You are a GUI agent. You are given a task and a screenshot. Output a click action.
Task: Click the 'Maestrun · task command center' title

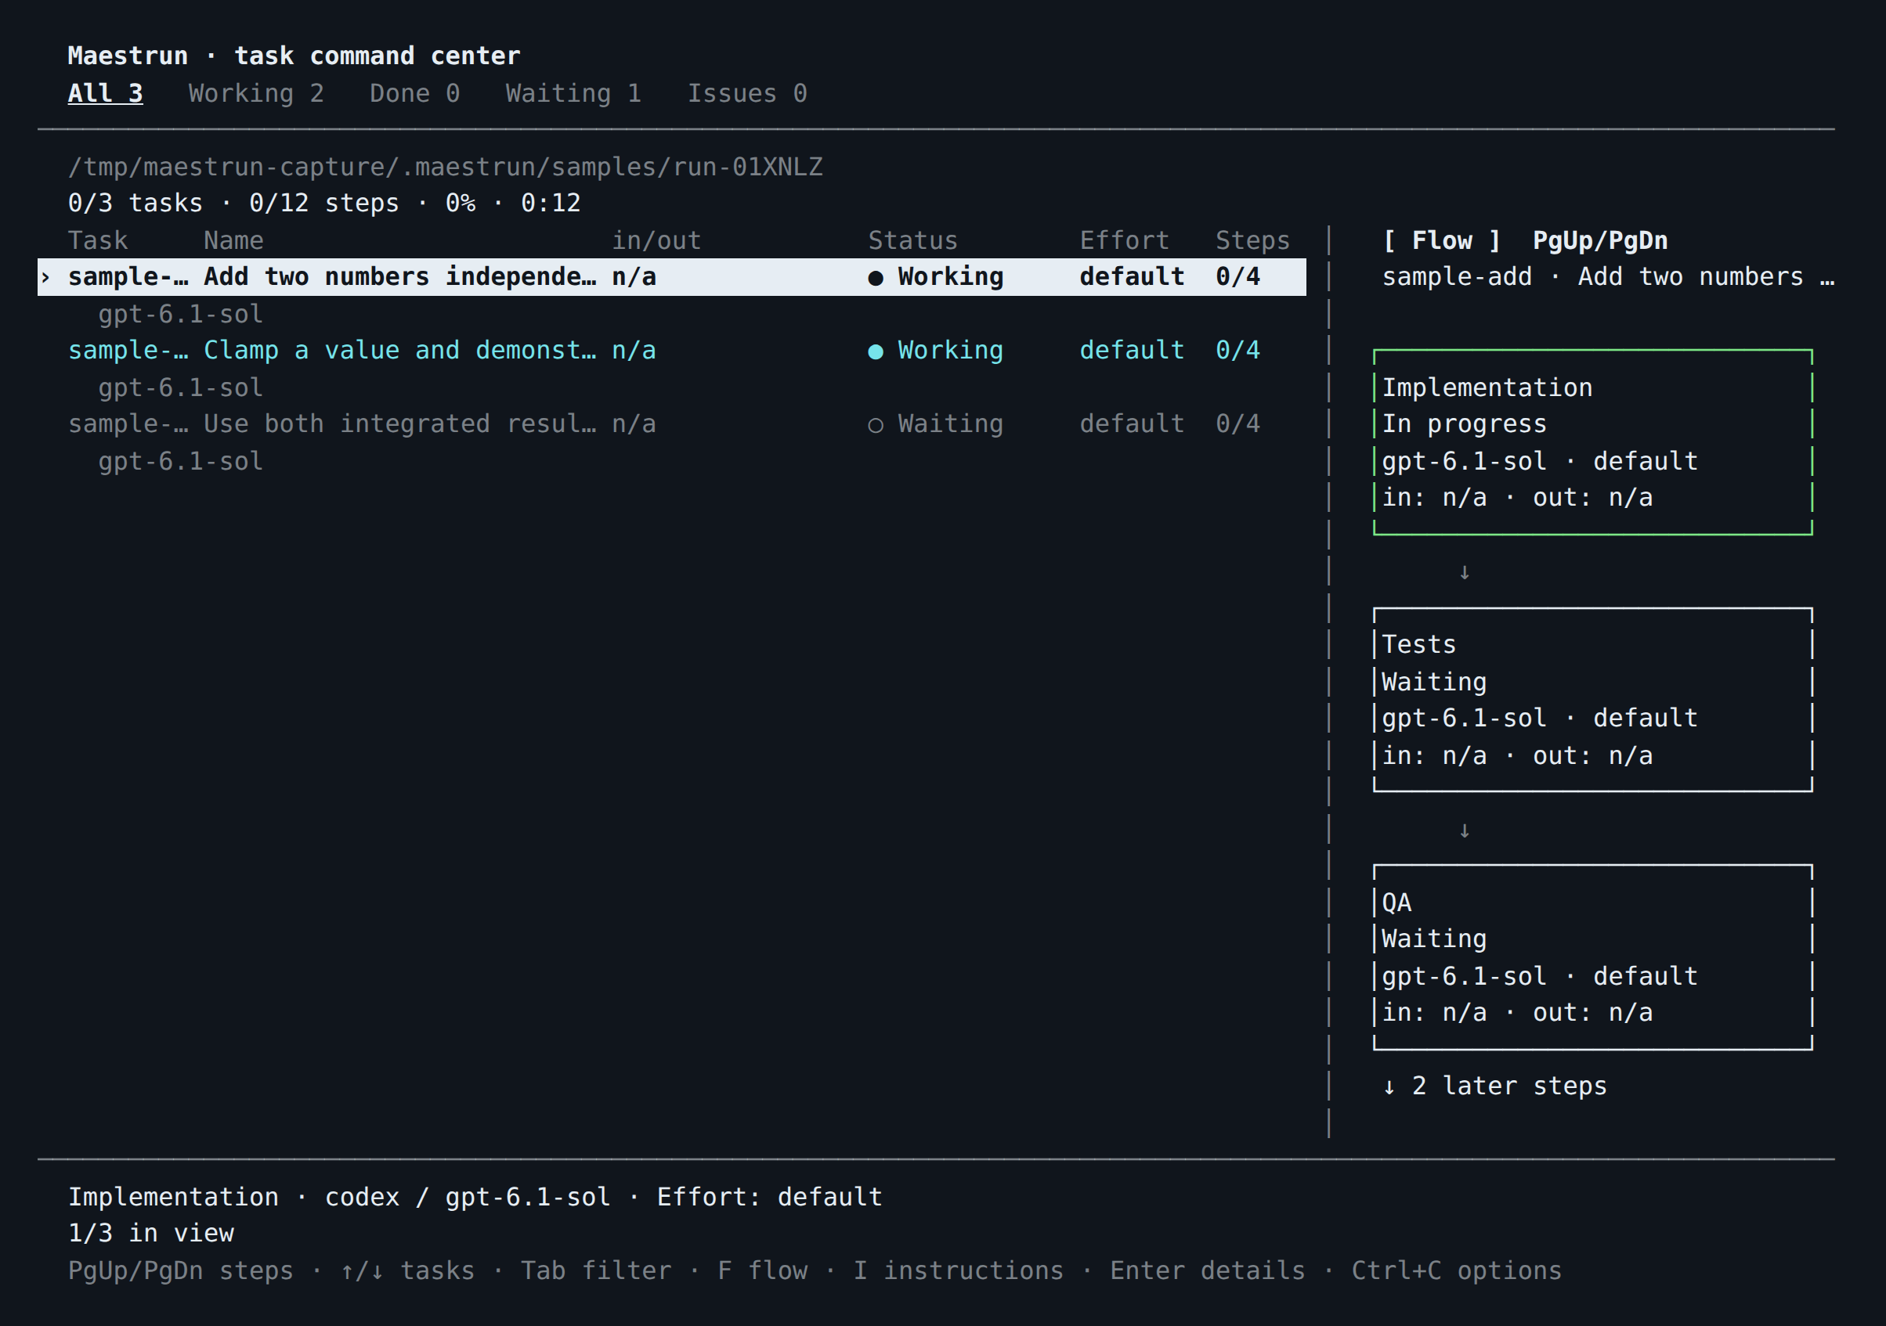pyautogui.click(x=294, y=56)
